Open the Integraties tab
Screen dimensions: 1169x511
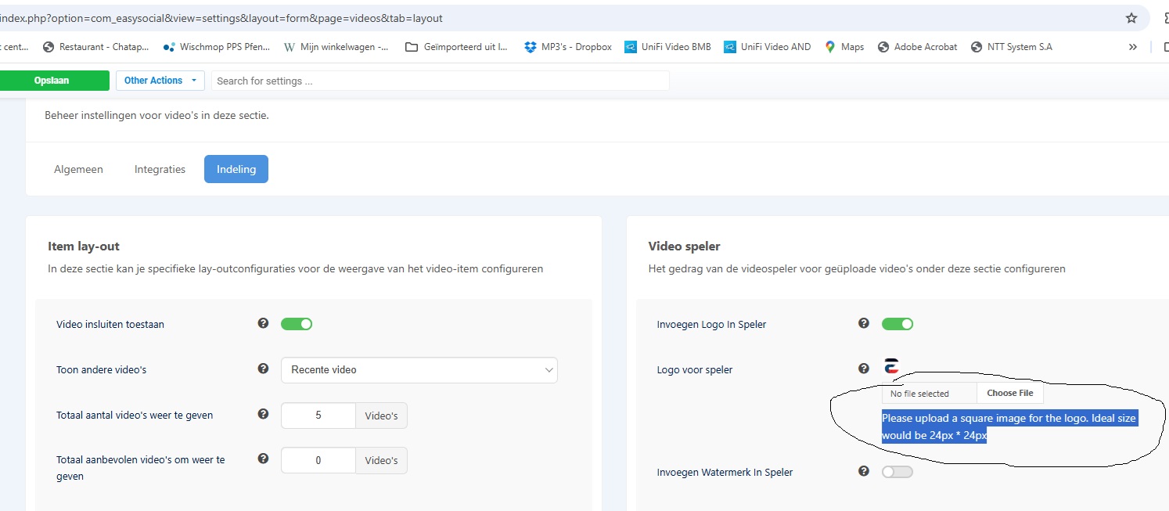[160, 169]
